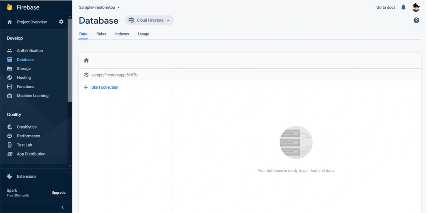The image size is (427, 213).
Task: Click the Crashlytics icon
Action: [x=10, y=127]
